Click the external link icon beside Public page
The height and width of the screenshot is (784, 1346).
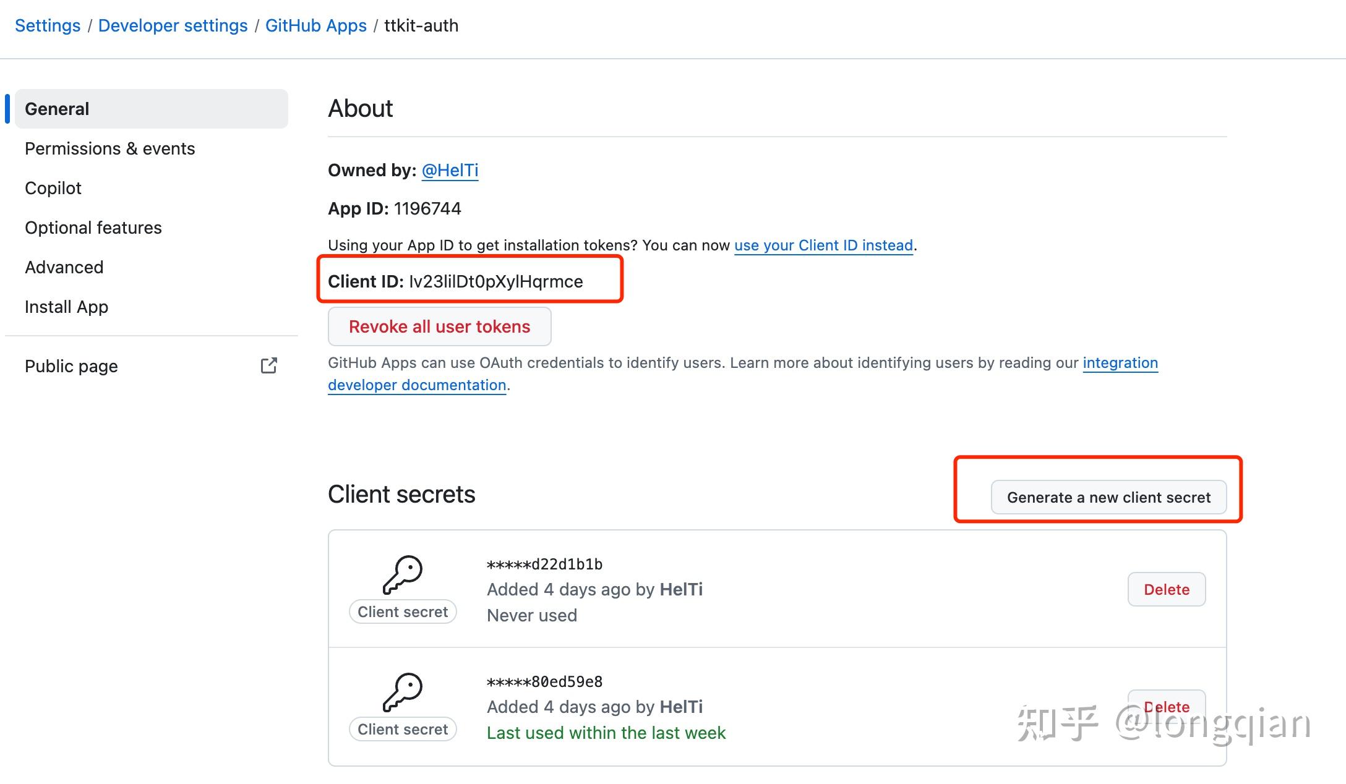(269, 366)
